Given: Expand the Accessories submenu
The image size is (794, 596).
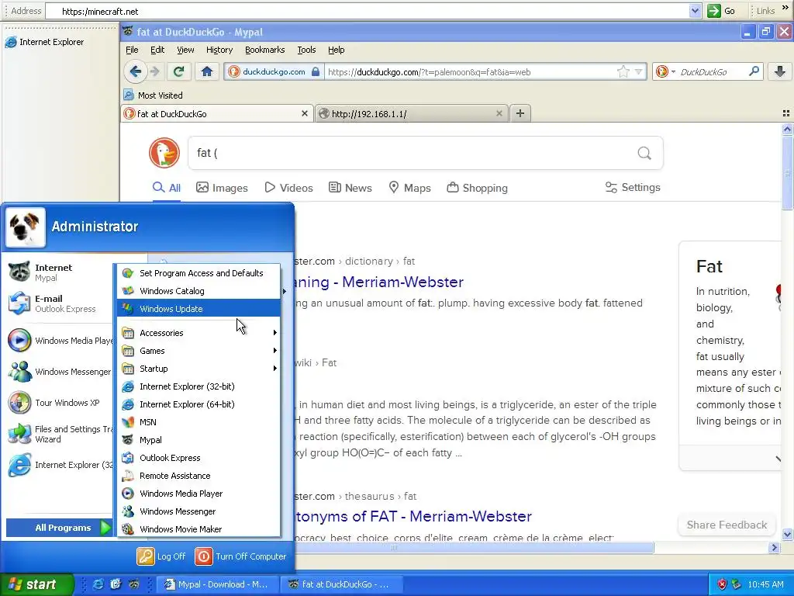Looking at the screenshot, I should [198, 333].
